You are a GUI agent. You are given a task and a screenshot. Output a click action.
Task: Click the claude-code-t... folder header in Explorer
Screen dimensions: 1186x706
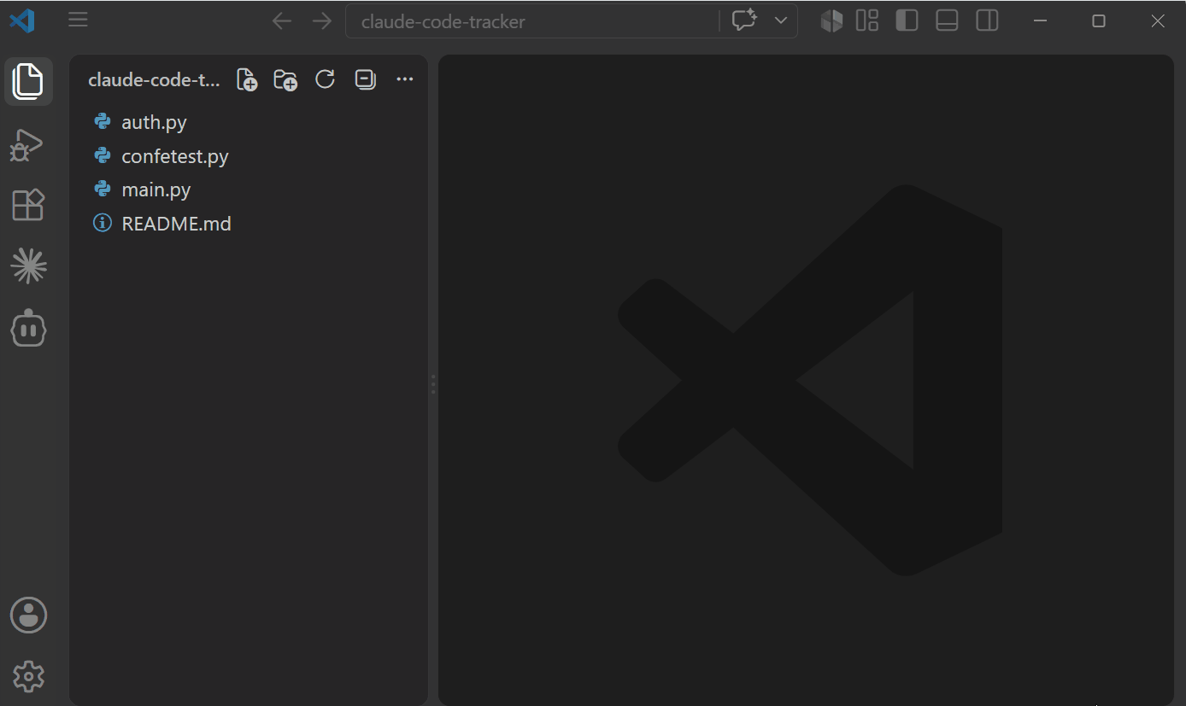154,80
